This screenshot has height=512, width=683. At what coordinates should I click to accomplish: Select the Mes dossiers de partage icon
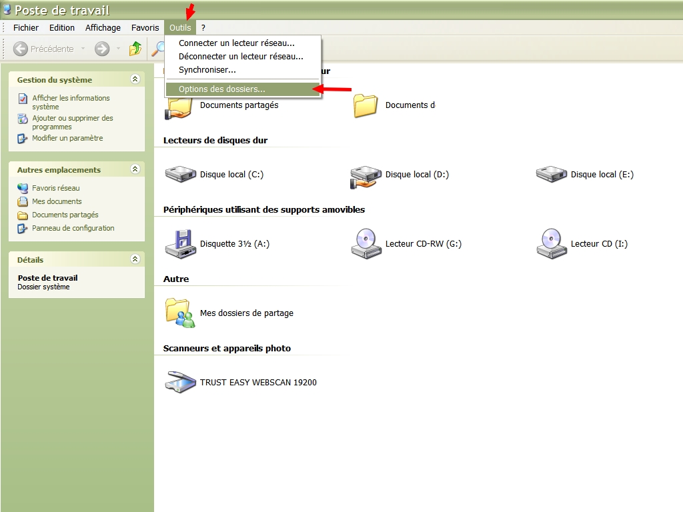[x=180, y=313]
